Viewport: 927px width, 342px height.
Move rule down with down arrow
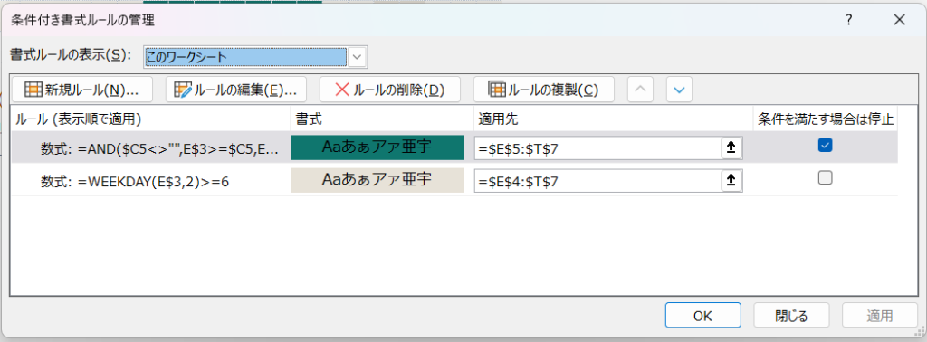click(x=679, y=90)
